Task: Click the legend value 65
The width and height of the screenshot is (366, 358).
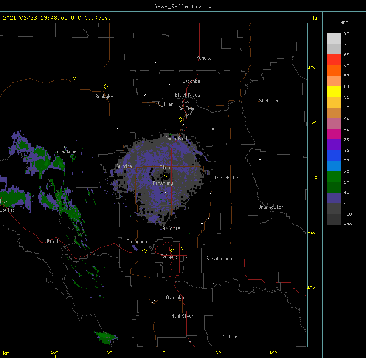Action: click(346, 55)
